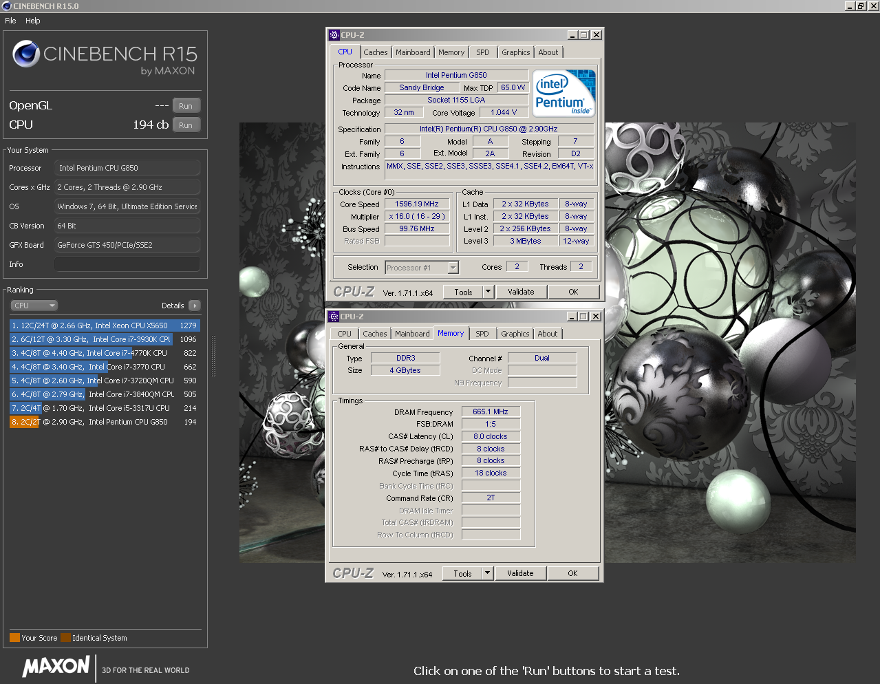This screenshot has height=684, width=880.
Task: Switch to Graphics tab in bottom CPU-Z
Action: click(515, 334)
